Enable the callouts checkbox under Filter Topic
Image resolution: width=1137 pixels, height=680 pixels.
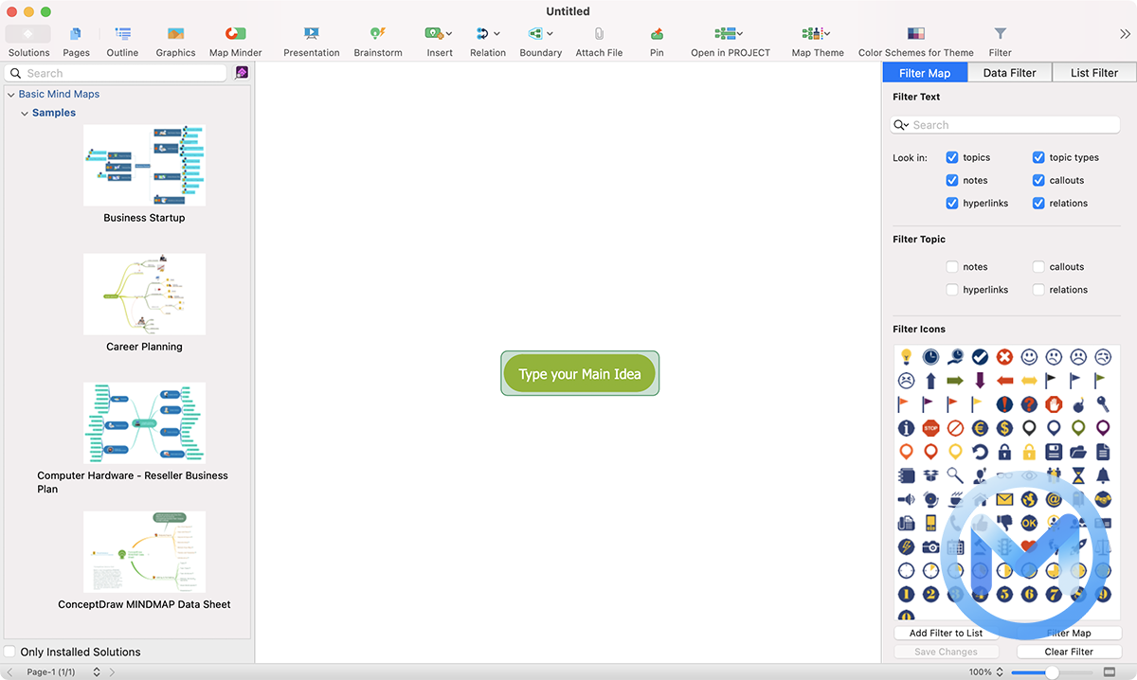click(1038, 266)
